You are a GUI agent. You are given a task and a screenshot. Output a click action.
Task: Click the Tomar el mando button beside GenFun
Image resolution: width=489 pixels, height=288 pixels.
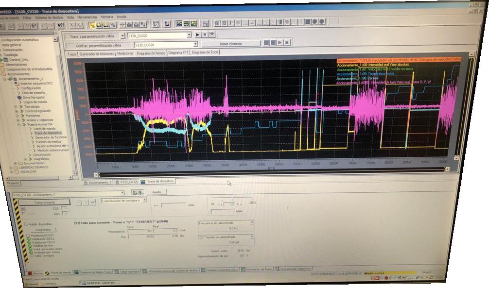[230, 44]
